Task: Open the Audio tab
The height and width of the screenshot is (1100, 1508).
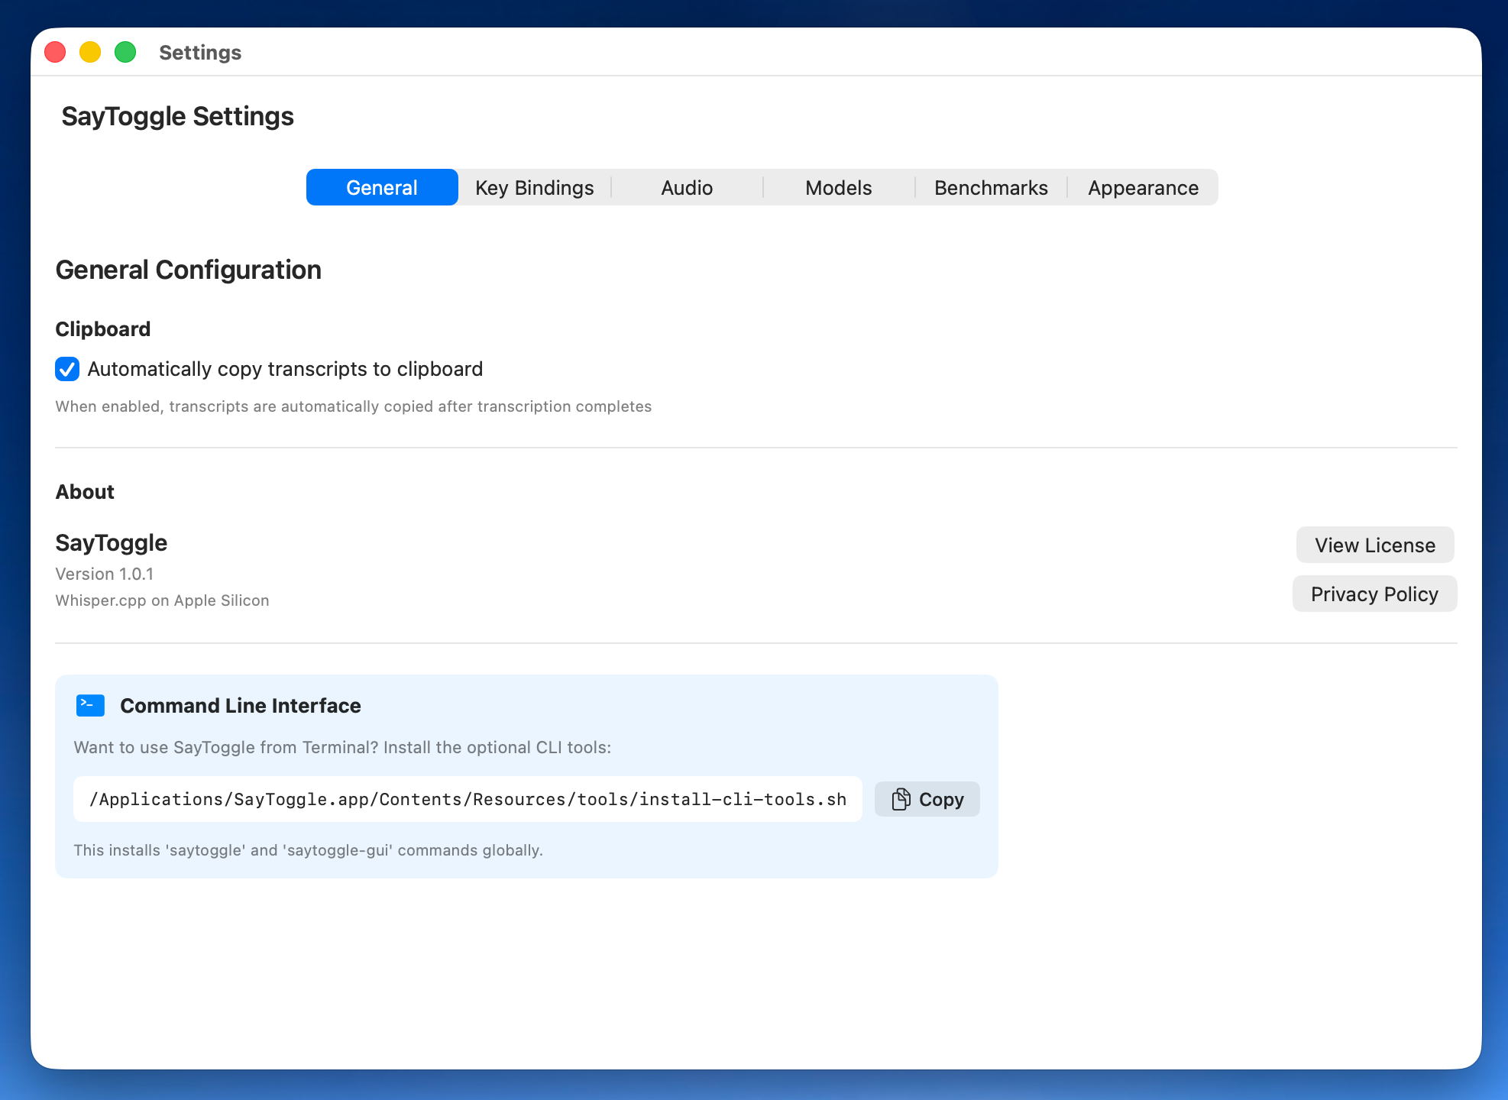Action: point(686,187)
